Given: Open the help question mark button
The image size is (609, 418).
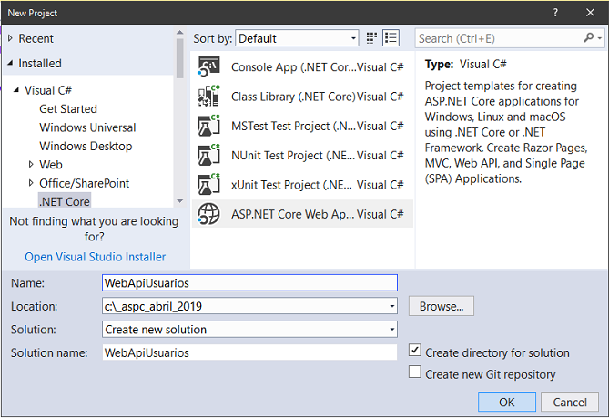Looking at the screenshot, I should [x=555, y=13].
